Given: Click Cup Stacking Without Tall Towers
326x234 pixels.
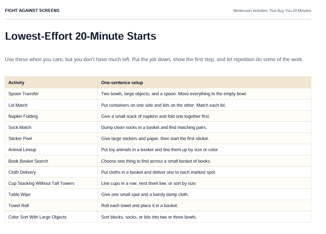Looking at the screenshot, I should pyautogui.click(x=42, y=183).
